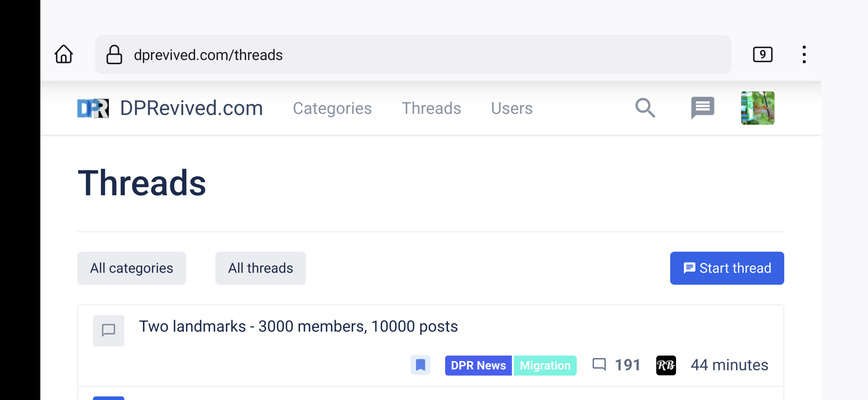
Task: Open the messages chat icon in header
Action: point(702,108)
